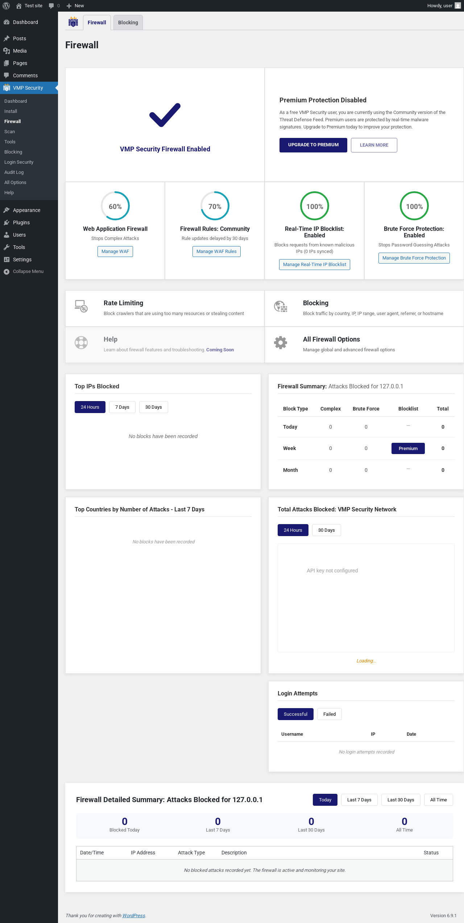Open Blocking in the VMP Security submenu
This screenshot has height=923, width=464.
[x=13, y=152]
